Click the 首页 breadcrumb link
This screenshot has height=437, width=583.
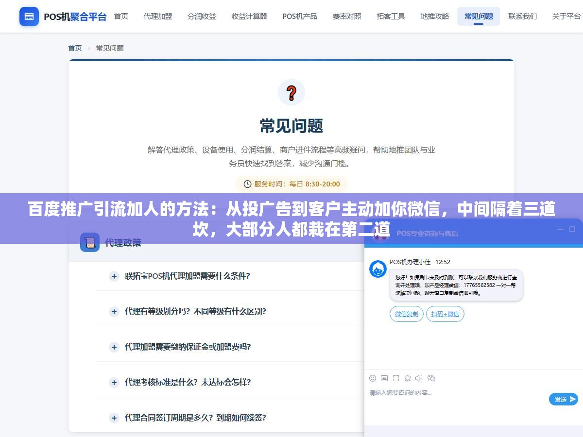coord(75,48)
